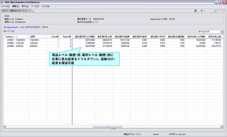Click the 前年の売り上げ個数 column header
The width and height of the screenshot is (227, 137).
[x=196, y=37]
